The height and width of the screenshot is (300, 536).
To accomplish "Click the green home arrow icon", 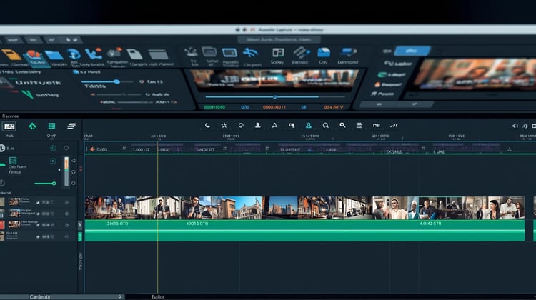I will (32, 126).
